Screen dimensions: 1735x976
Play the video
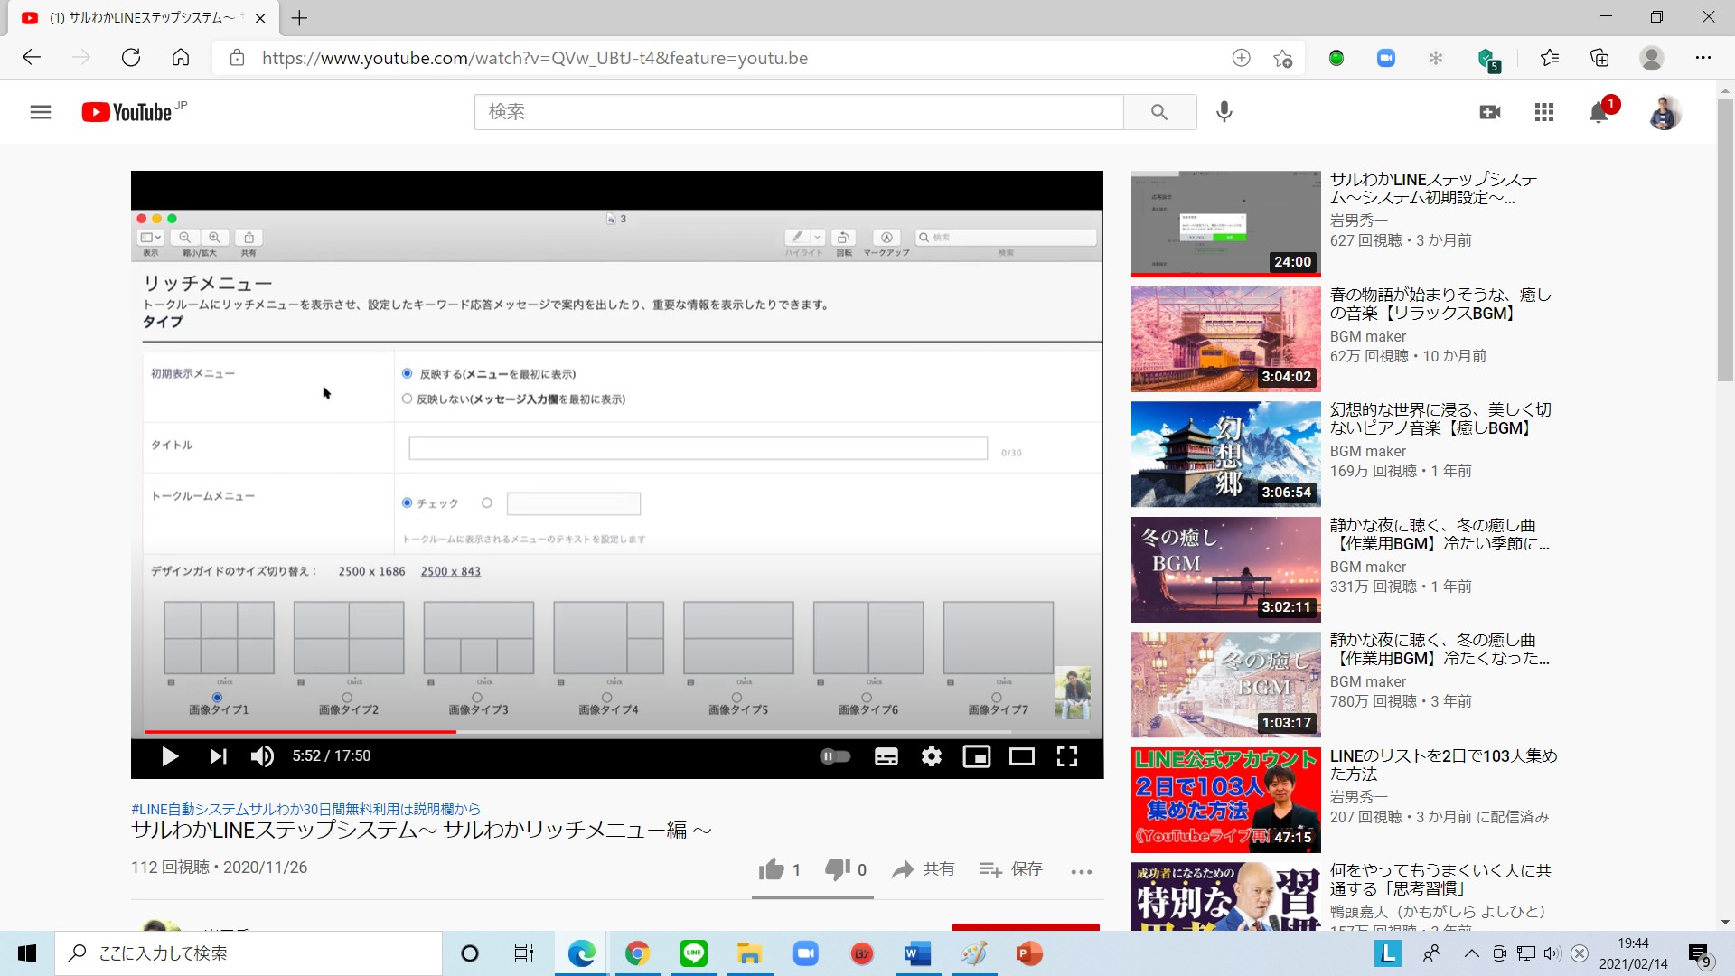(170, 756)
